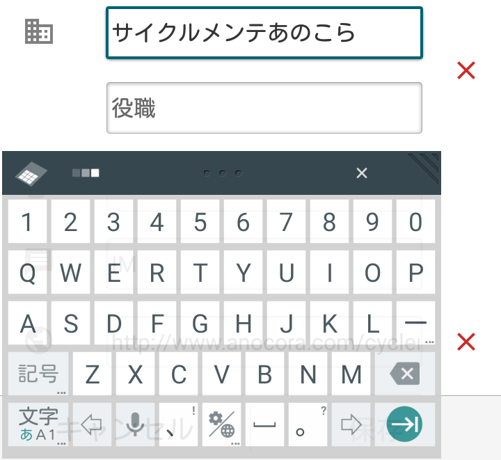Tap the keyboard layout switcher icon
The width and height of the screenshot is (501, 460).
coord(31,173)
